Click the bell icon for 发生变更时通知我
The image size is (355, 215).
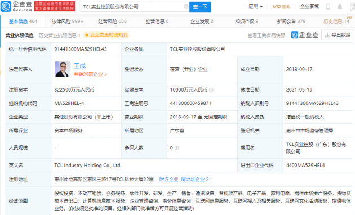[86, 35]
